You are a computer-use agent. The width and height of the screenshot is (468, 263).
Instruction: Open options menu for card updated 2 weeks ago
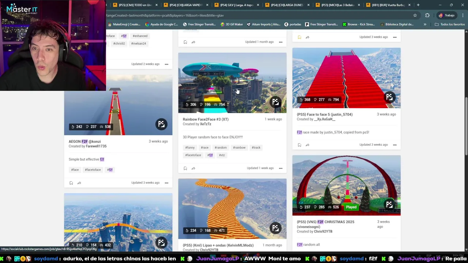pos(166,64)
